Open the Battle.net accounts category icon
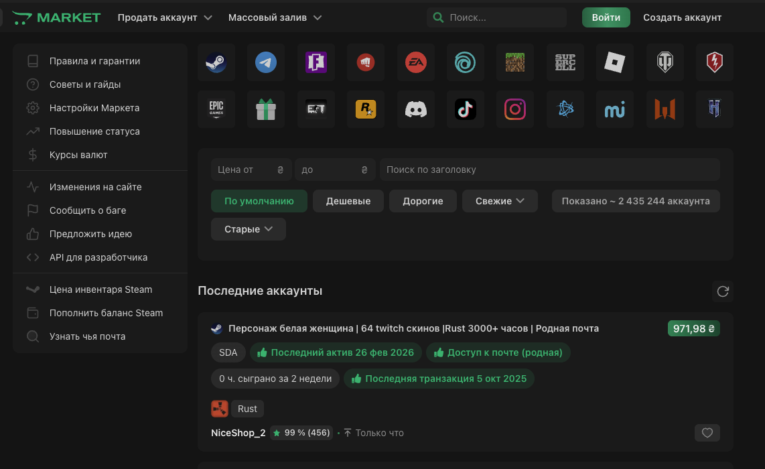Screen dimensions: 765x469 (565, 109)
